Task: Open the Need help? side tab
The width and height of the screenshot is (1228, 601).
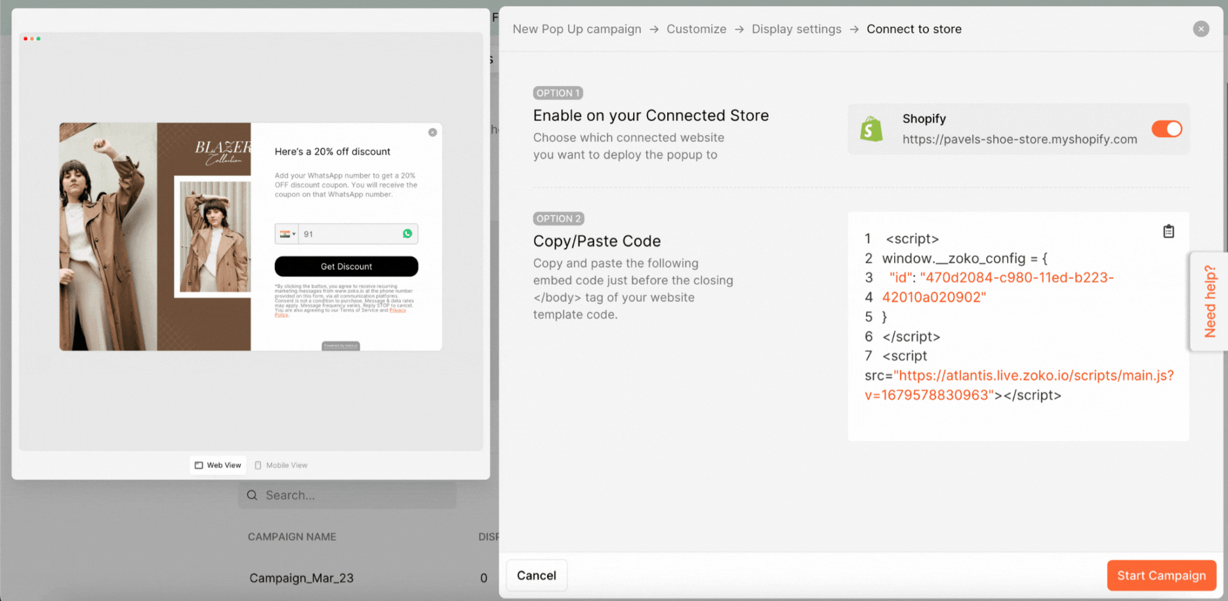Action: coord(1209,301)
